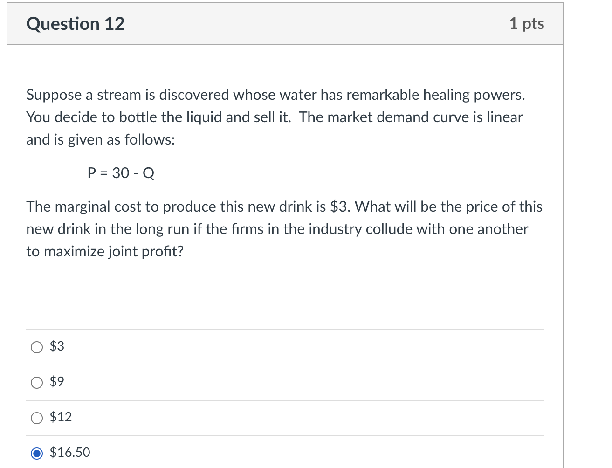Click the equation P = 30 - Q
The width and height of the screenshot is (612, 468).
tap(121, 173)
